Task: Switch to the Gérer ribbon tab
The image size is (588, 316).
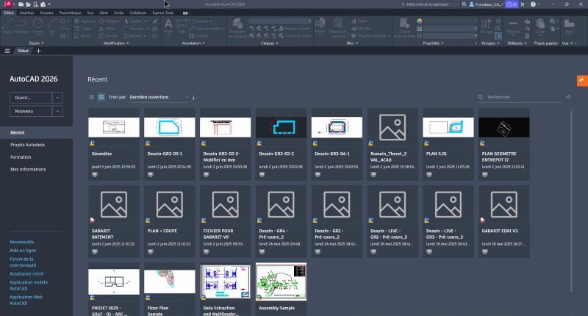Action: 104,12
